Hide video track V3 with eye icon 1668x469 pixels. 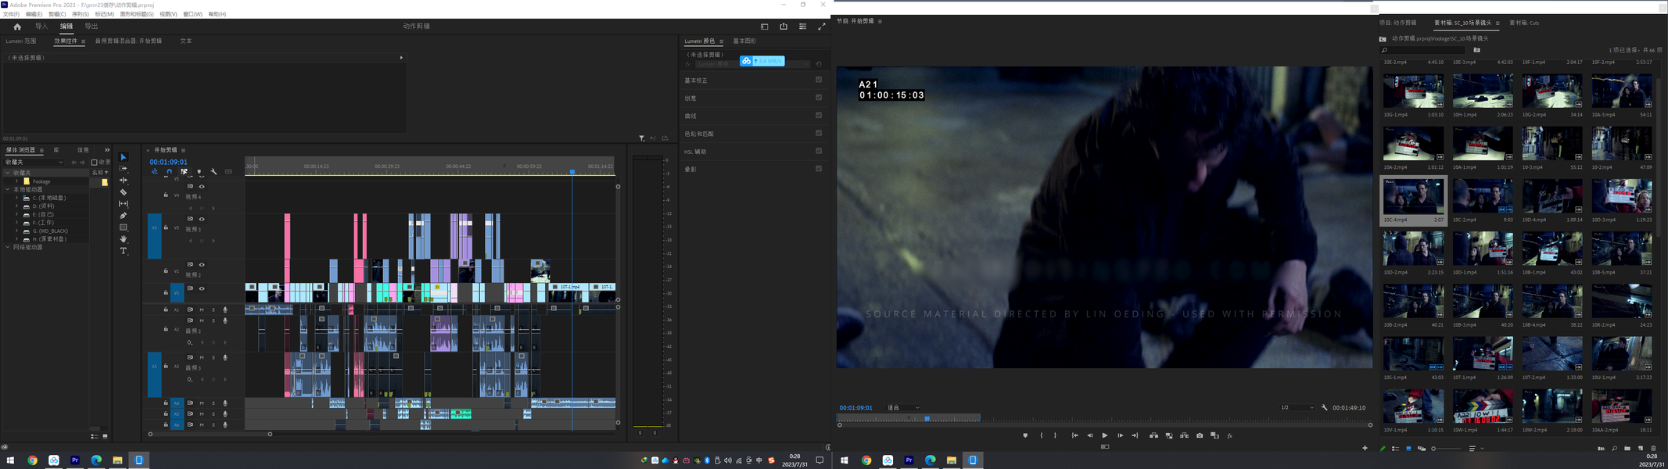tap(202, 219)
